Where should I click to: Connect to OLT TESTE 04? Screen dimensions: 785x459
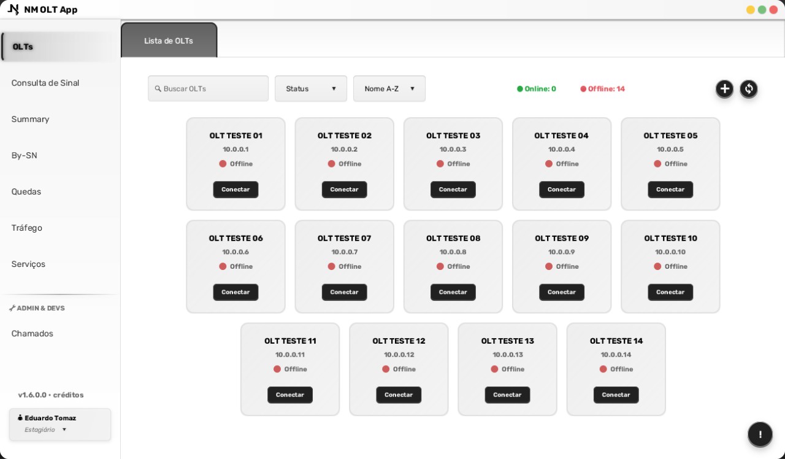(x=561, y=190)
